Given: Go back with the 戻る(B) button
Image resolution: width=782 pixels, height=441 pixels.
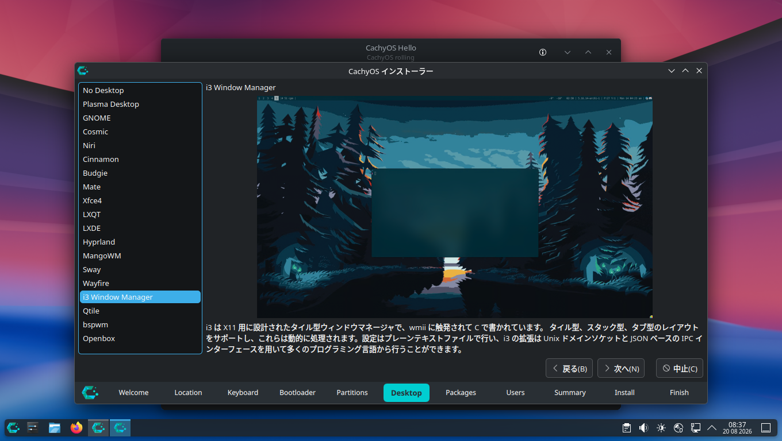Looking at the screenshot, I should (569, 369).
